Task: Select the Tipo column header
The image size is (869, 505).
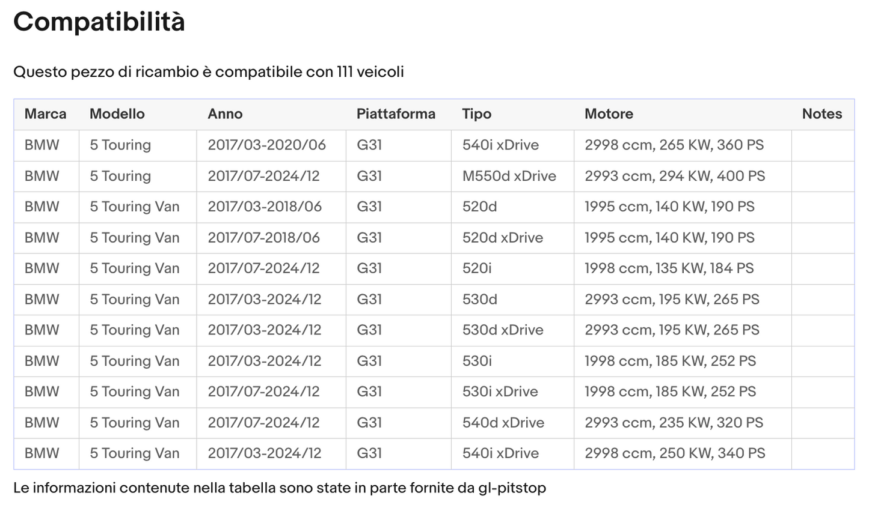Action: 476,114
